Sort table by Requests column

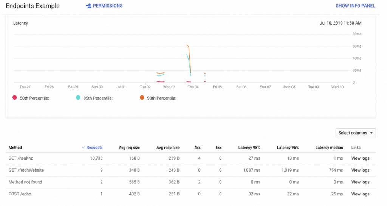pyautogui.click(x=94, y=148)
